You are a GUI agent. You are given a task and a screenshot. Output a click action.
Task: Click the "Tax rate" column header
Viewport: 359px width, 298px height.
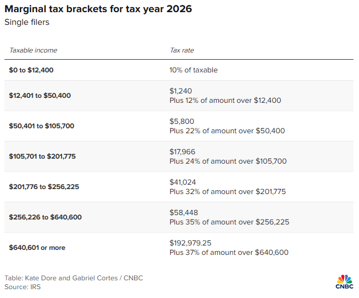[182, 50]
